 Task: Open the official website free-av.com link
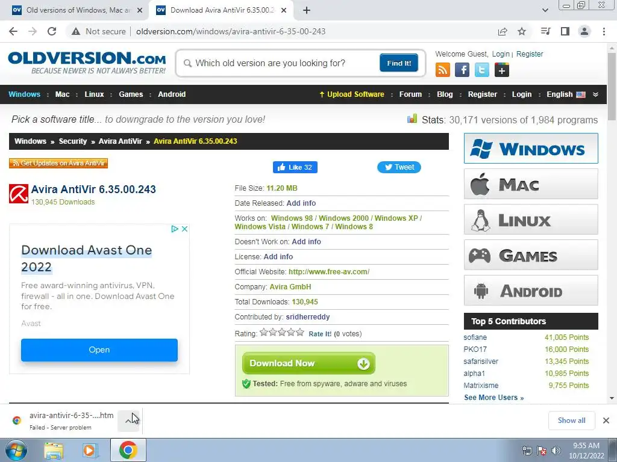pos(329,272)
